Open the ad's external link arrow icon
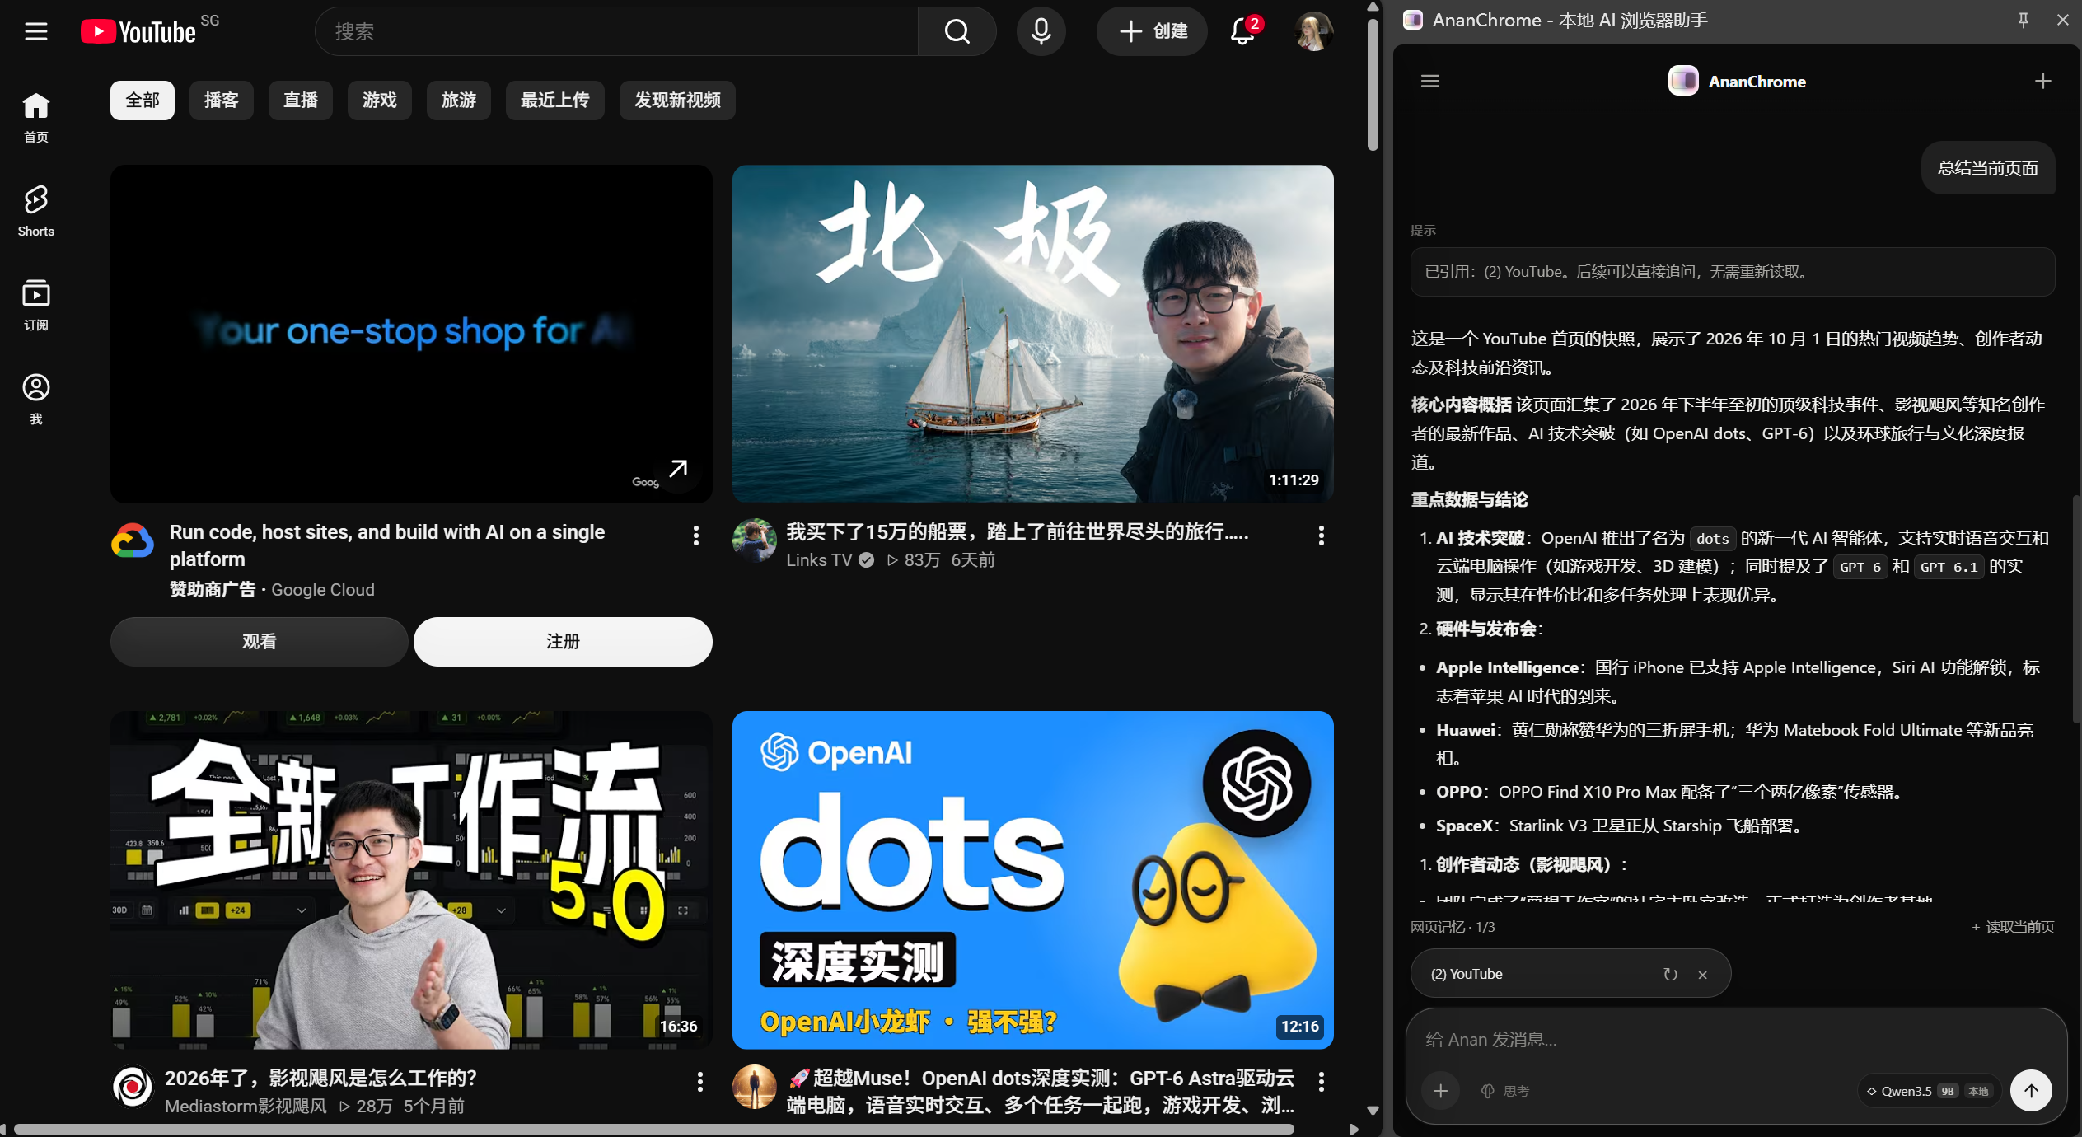The height and width of the screenshot is (1137, 2082). (x=678, y=470)
